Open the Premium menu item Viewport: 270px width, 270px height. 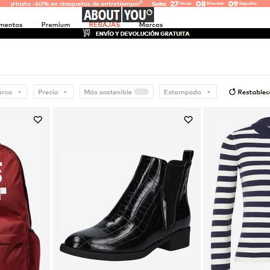point(56,25)
